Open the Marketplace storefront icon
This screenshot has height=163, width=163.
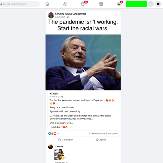pyautogui.click(x=101, y=4)
